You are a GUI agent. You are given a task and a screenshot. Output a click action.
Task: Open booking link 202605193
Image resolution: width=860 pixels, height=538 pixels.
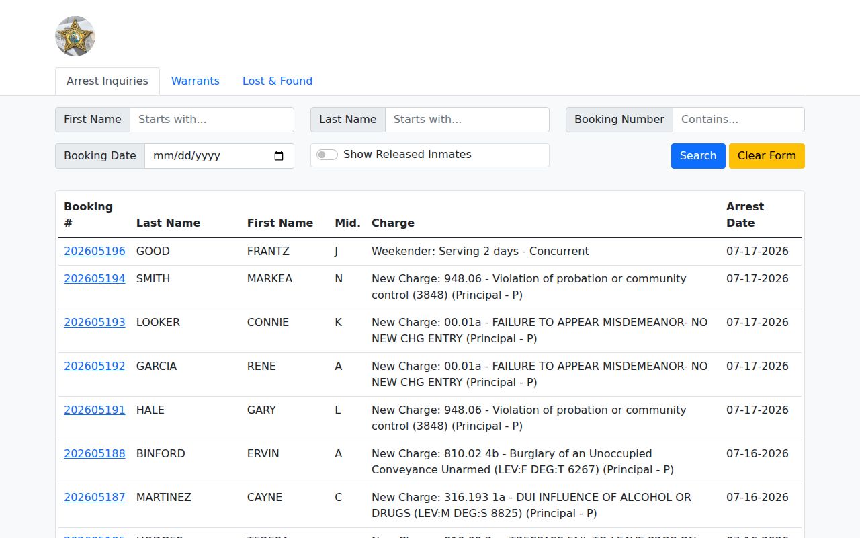pos(95,323)
